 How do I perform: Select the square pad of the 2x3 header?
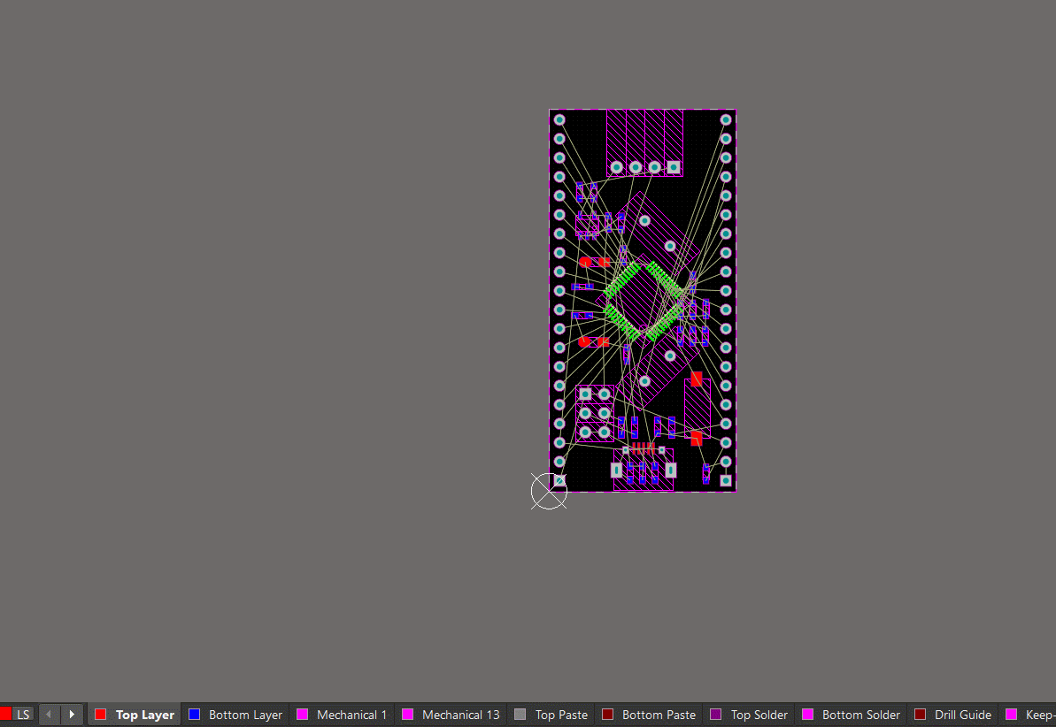click(x=585, y=394)
